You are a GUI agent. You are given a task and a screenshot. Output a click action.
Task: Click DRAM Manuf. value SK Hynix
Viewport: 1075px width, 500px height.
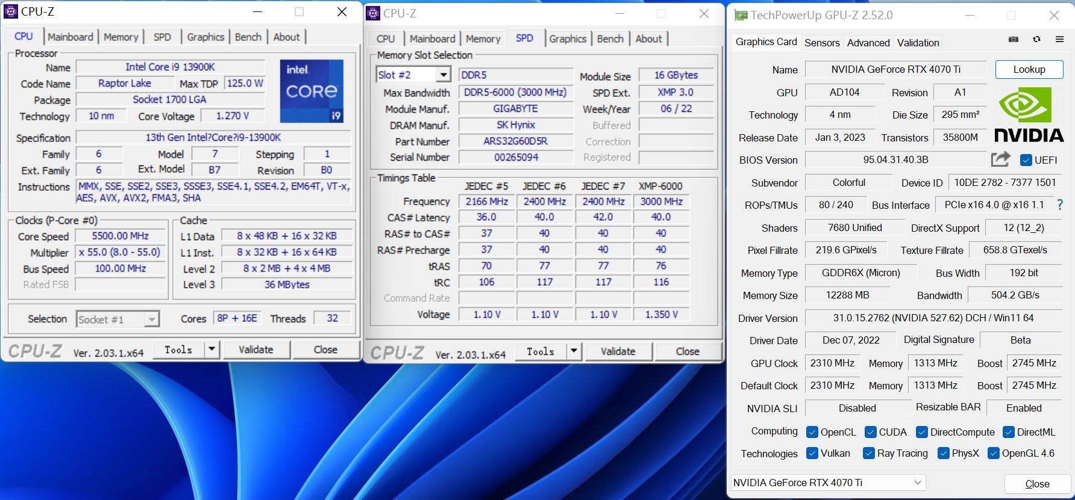point(516,125)
